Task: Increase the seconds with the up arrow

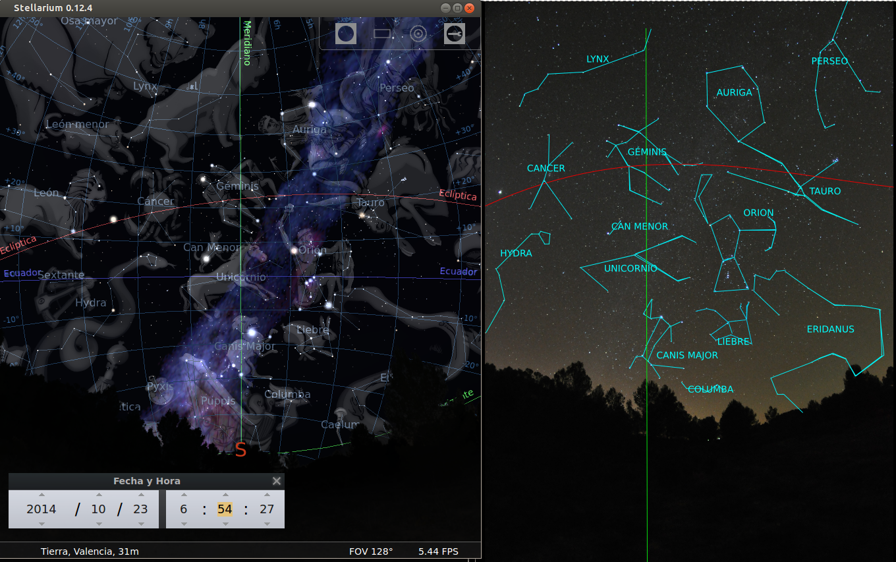Action: pos(267,494)
